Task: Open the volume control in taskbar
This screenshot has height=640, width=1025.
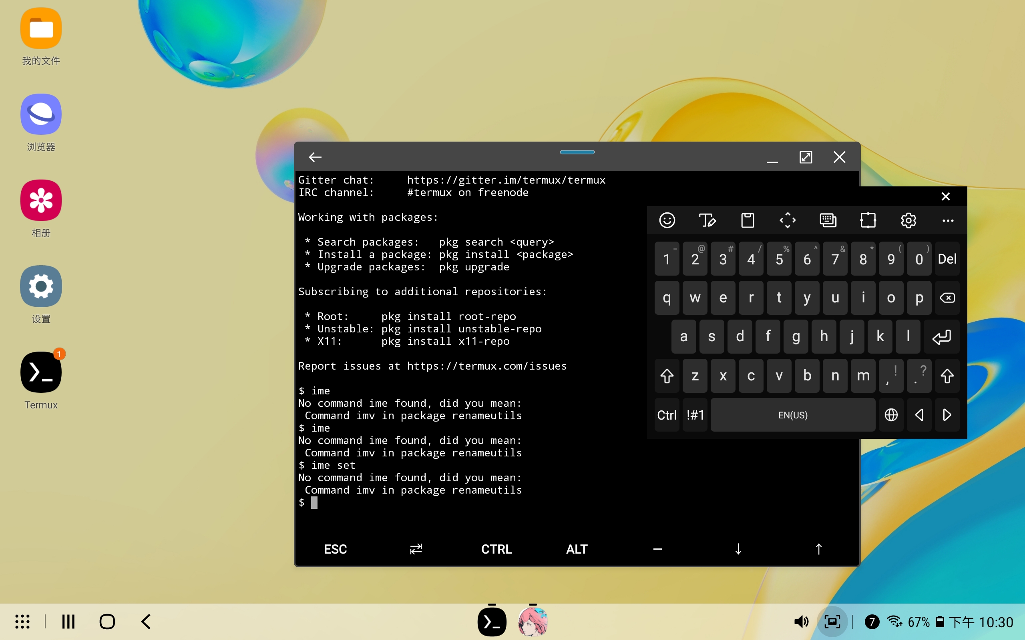Action: coord(800,621)
